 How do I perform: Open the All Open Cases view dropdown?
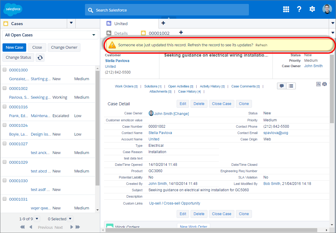(51, 35)
